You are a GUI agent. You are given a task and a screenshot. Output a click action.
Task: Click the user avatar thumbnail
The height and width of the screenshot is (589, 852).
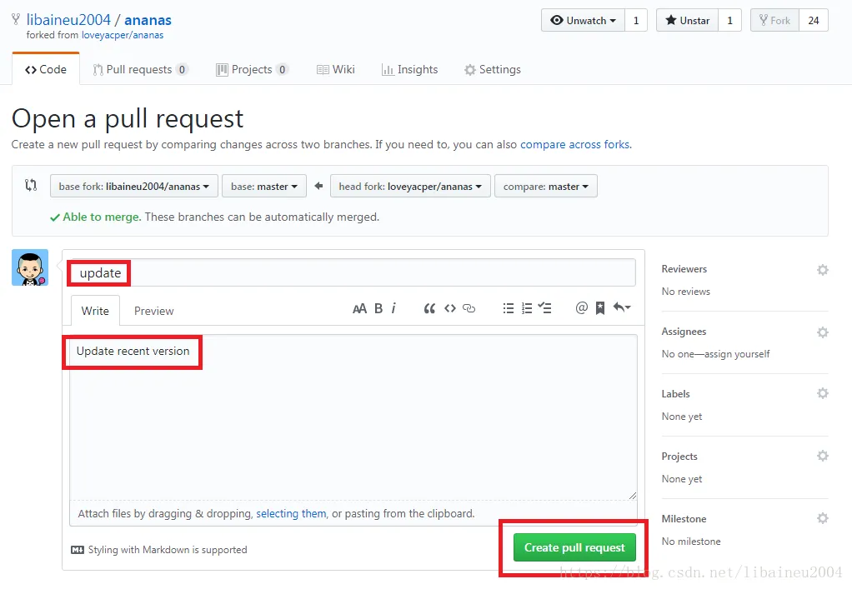(x=30, y=267)
